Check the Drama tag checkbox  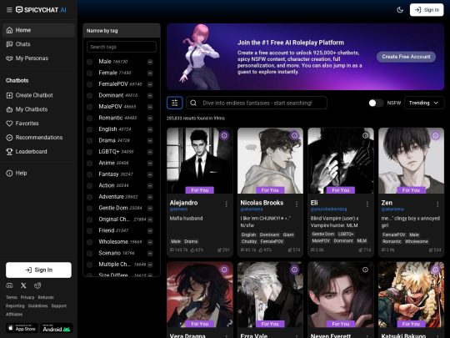(89, 140)
